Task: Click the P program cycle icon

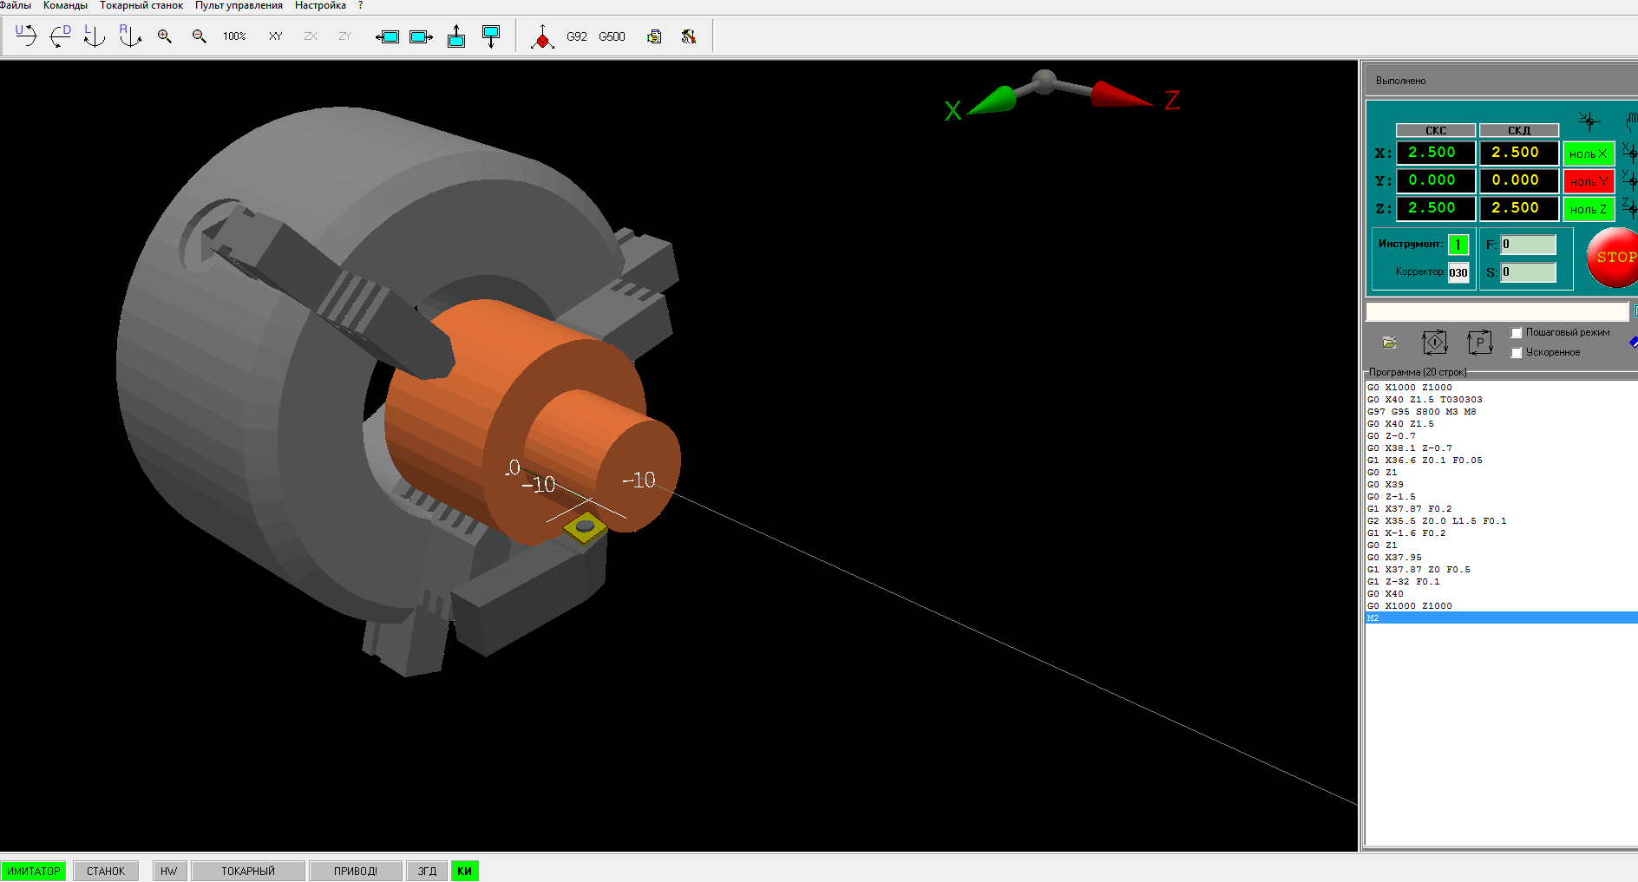Action: [x=1480, y=343]
